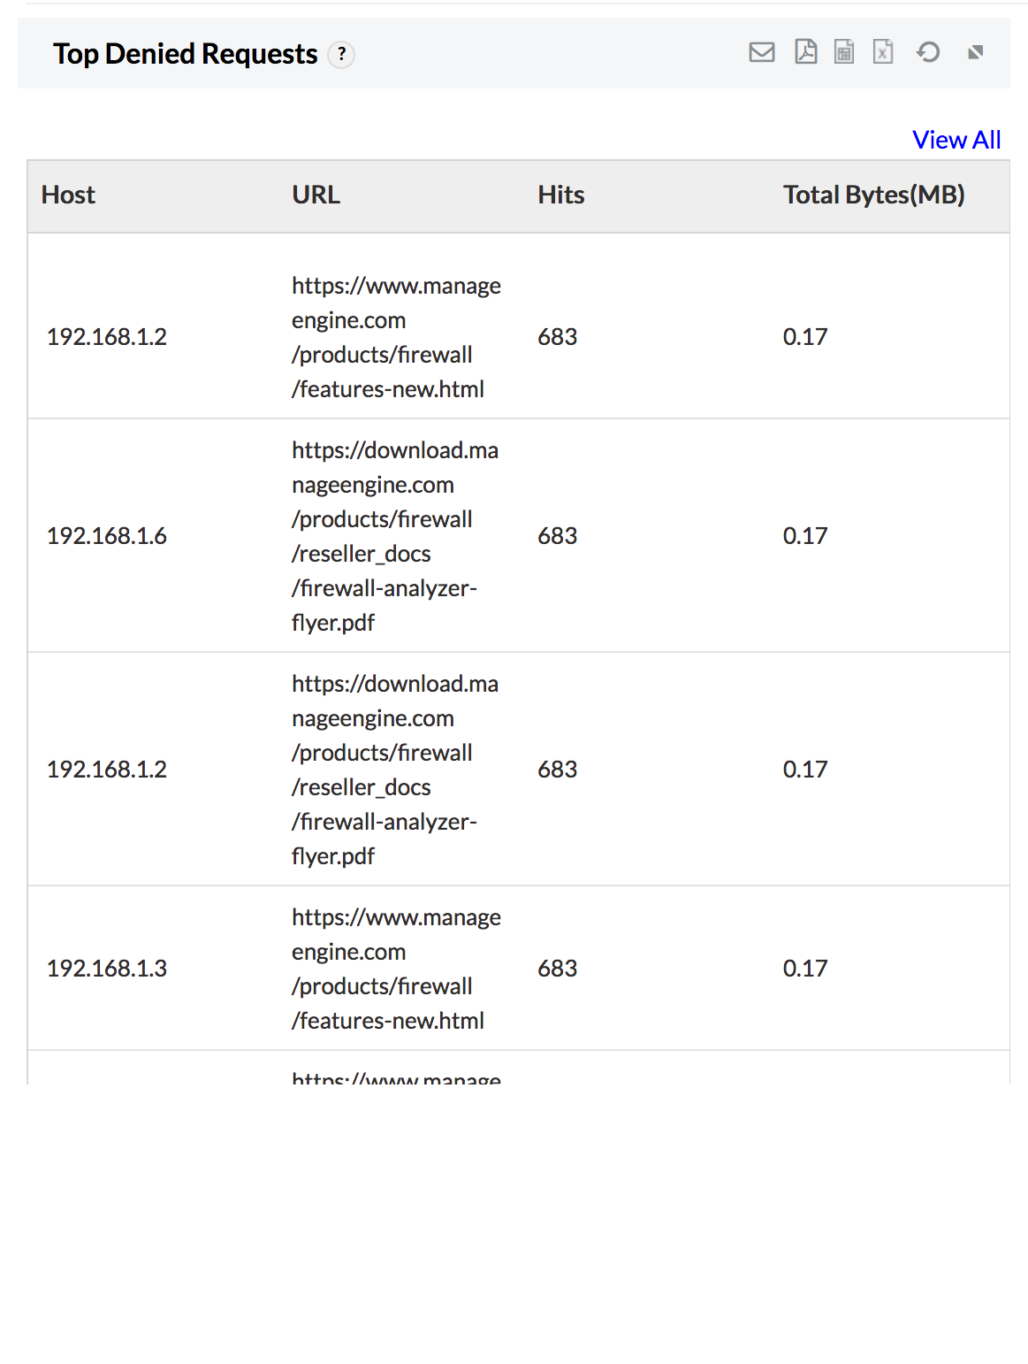The width and height of the screenshot is (1028, 1364).
Task: Click the 0.17 total bytes value for 192.168.1.3
Action: 804,968
